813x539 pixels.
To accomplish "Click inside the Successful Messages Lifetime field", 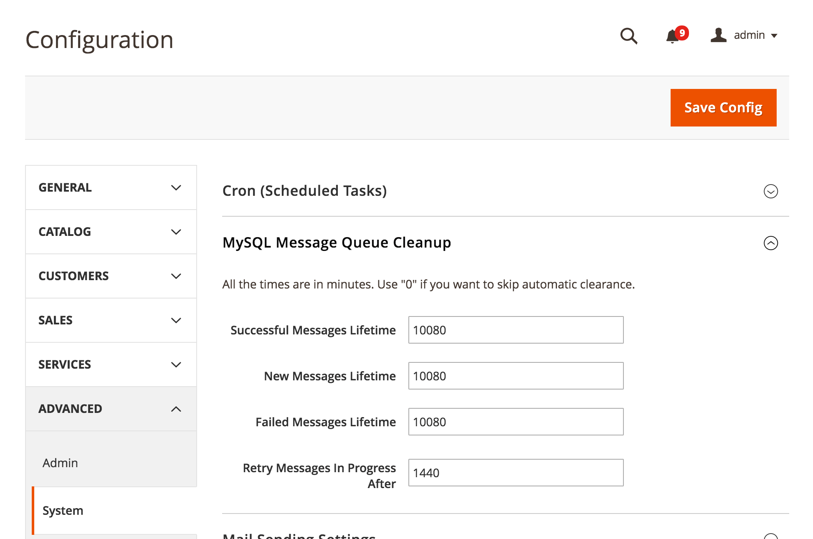I will pos(515,330).
